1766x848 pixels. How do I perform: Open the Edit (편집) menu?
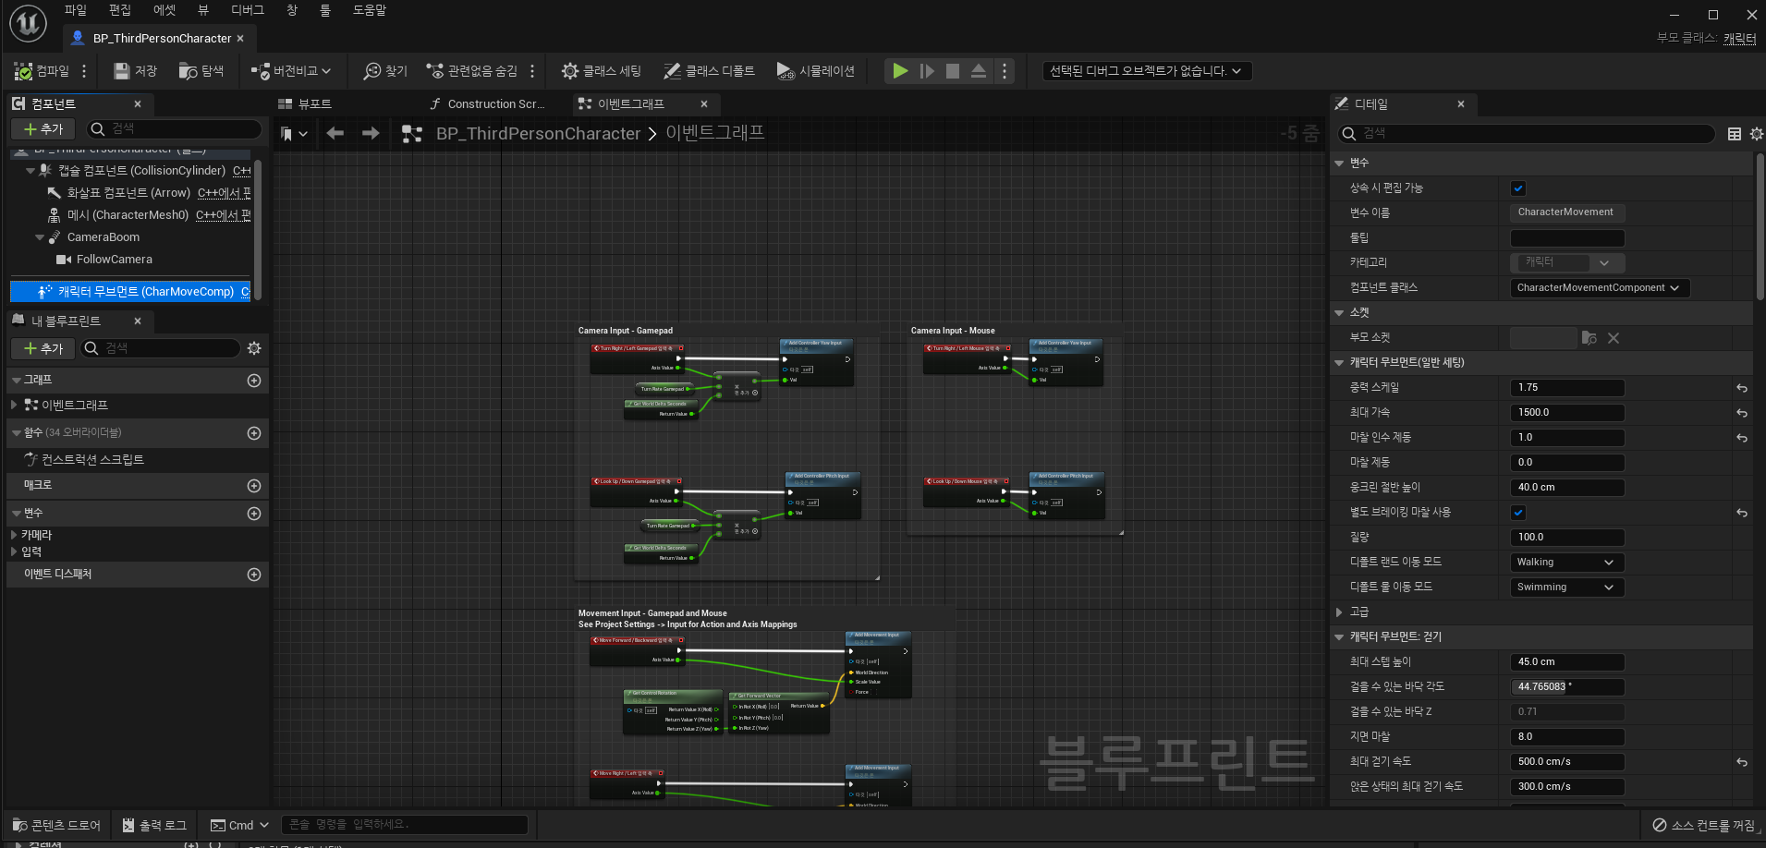[x=120, y=10]
